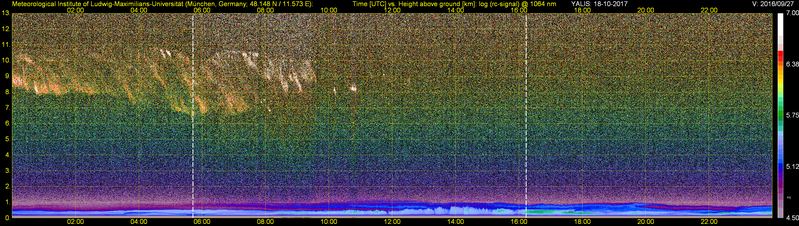The height and width of the screenshot is (226, 799).
Task: Click the 0 km height axis label
Action: (7, 218)
